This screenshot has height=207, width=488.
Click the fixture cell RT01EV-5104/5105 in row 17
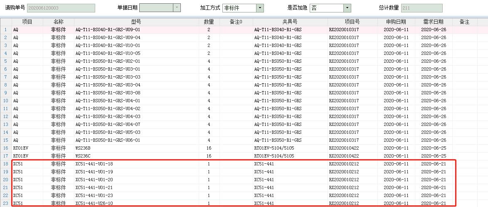[274, 156]
